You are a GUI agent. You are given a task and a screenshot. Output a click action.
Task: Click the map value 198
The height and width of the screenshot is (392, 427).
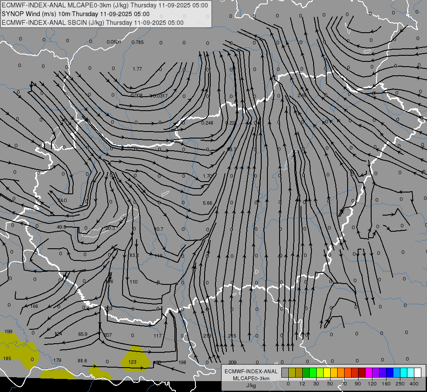click(x=182, y=362)
